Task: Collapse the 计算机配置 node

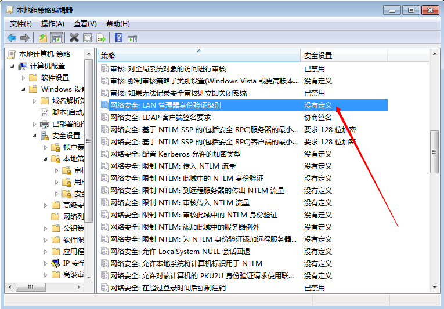Action: point(12,66)
